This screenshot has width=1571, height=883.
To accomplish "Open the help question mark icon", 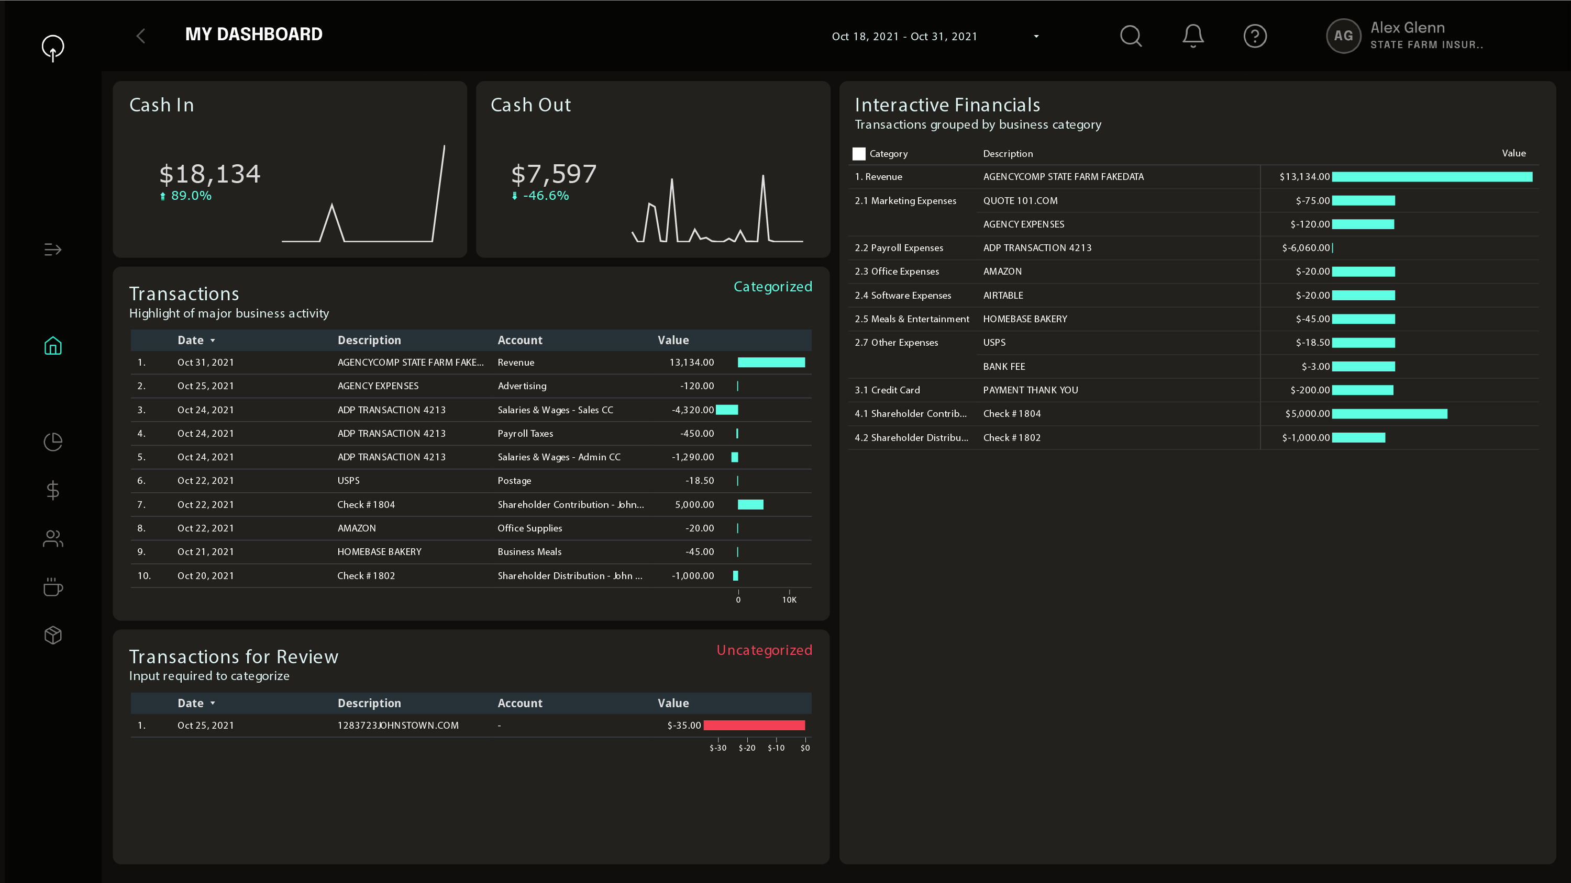I will 1255,36.
